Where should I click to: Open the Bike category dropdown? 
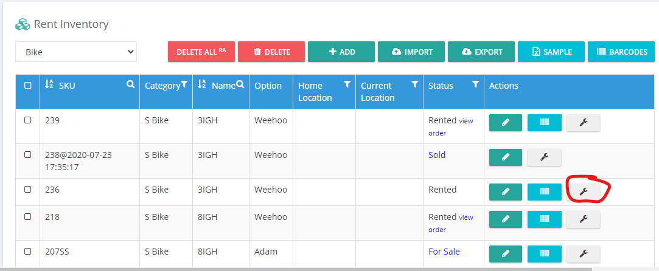[x=76, y=52]
